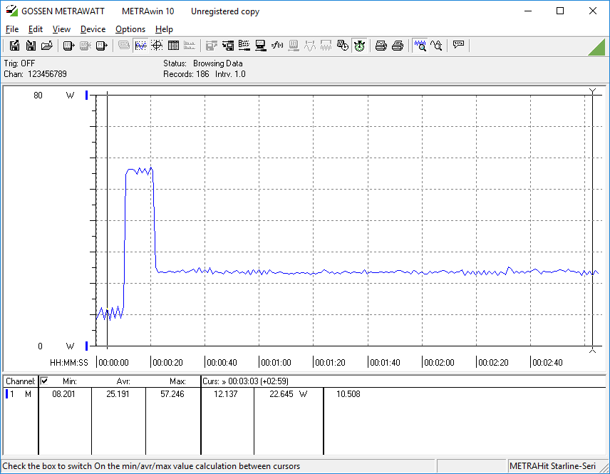Open the File menu

12,29
